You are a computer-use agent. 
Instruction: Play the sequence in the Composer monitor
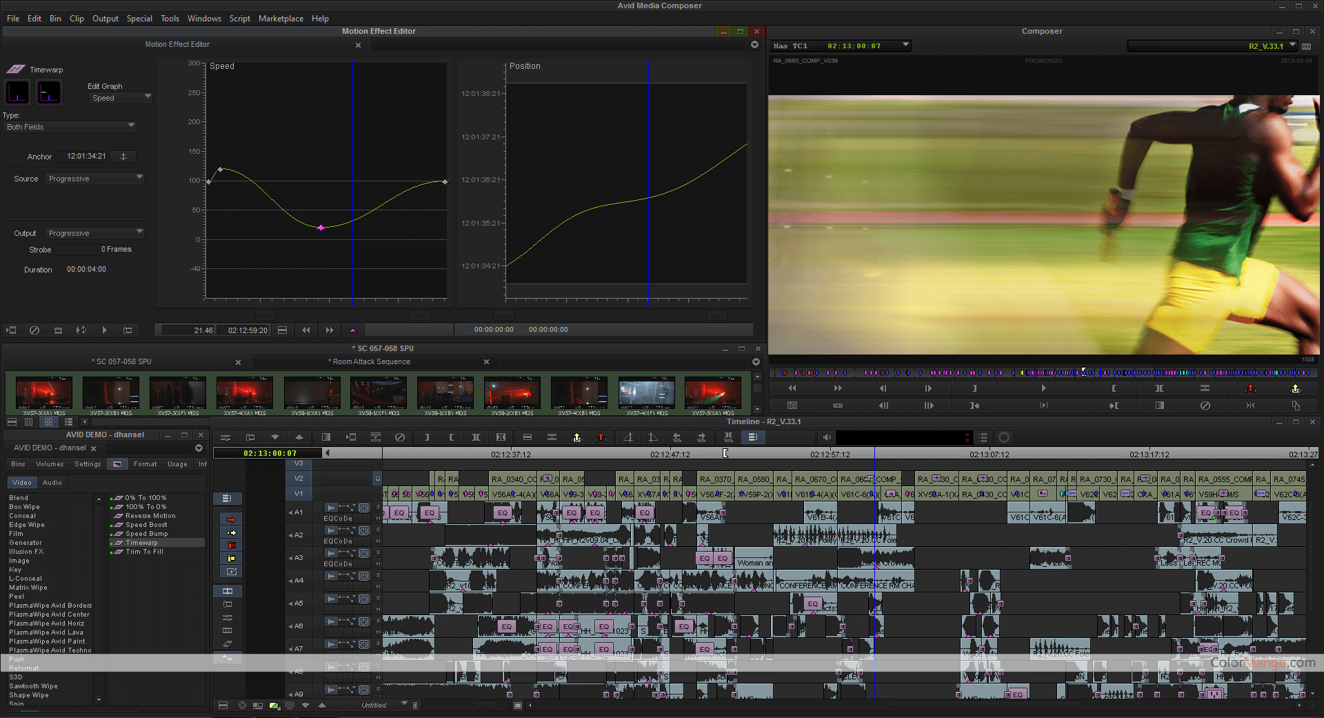1044,388
